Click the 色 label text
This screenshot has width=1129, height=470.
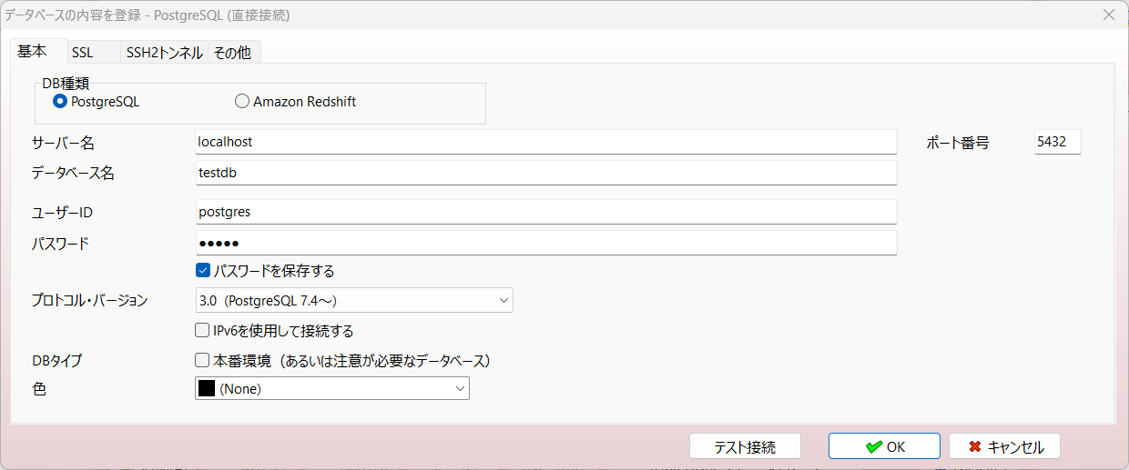[x=39, y=388]
